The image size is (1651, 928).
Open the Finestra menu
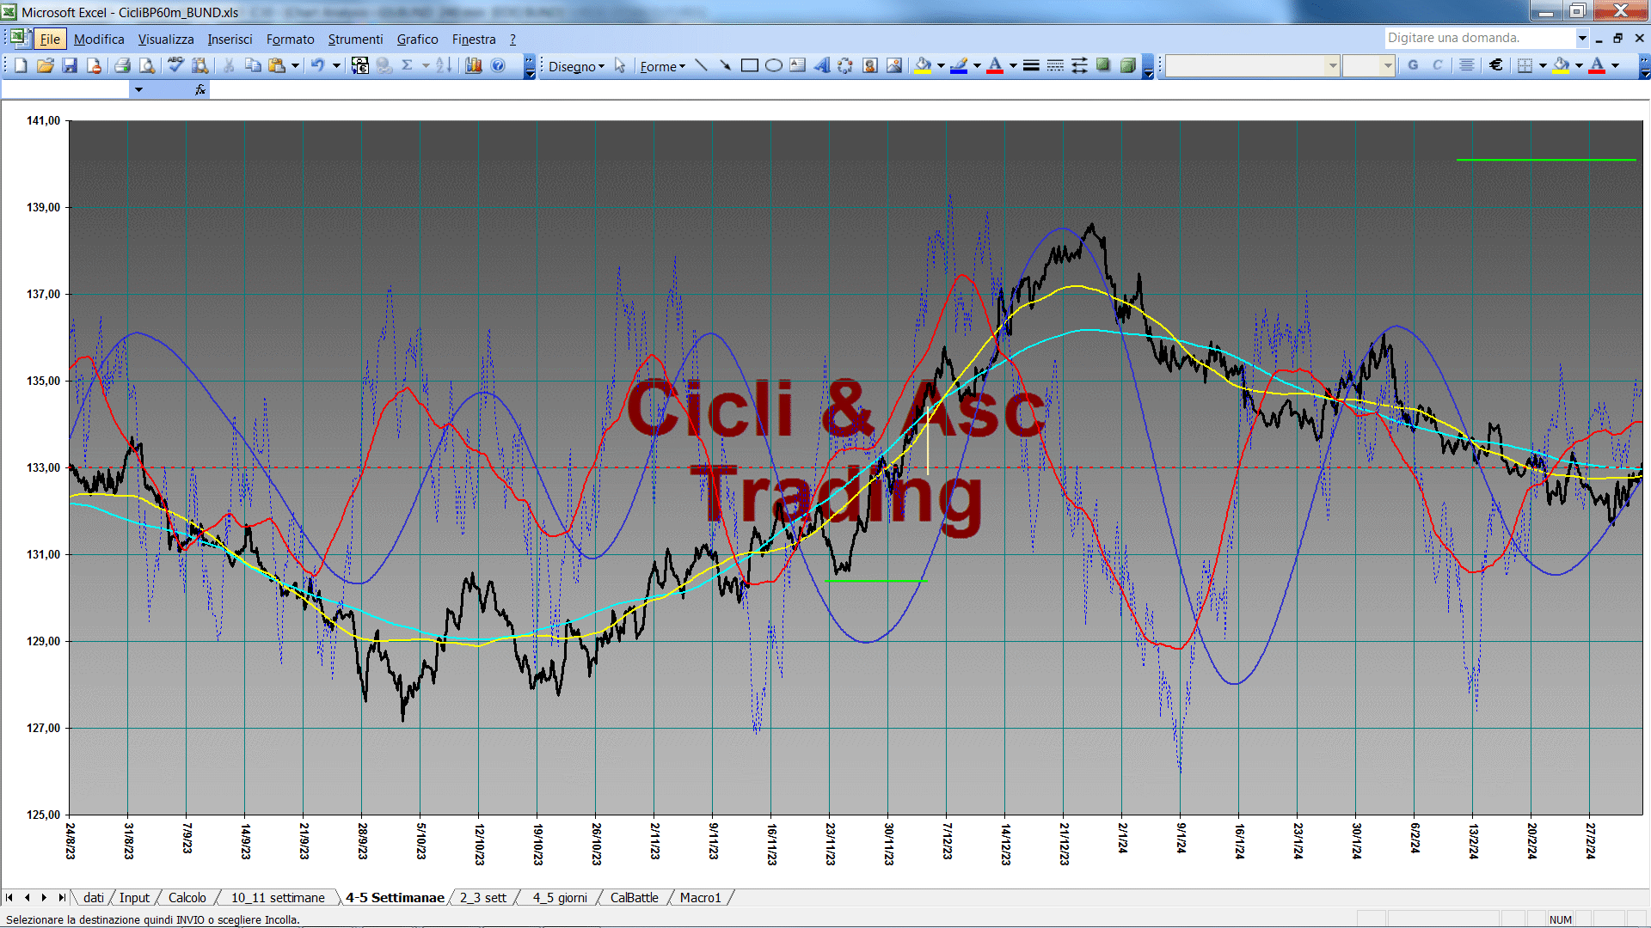[474, 39]
